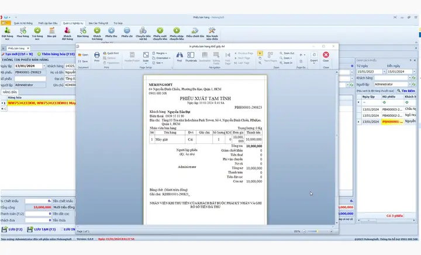
Task: Show Thumbnails in print preview
Action: point(191,57)
